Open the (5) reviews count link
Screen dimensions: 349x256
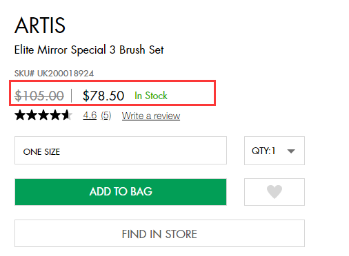click(106, 116)
